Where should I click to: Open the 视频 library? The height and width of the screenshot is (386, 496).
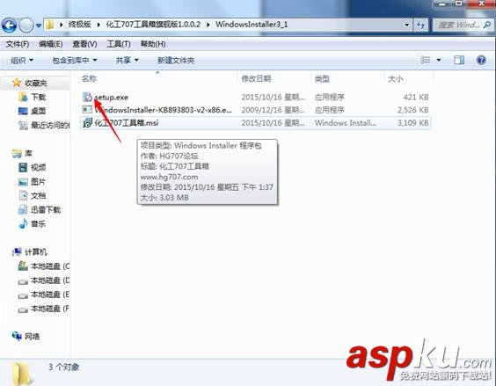pyautogui.click(x=39, y=167)
